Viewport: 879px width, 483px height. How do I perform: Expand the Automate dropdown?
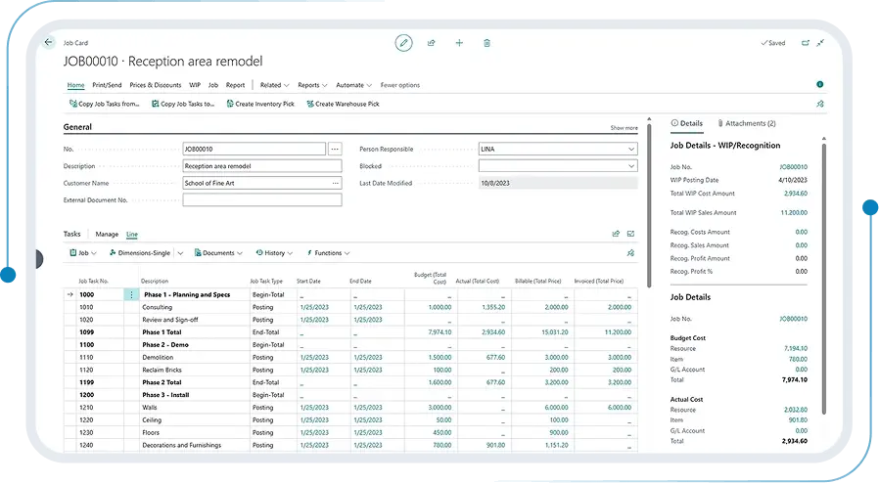pos(353,85)
